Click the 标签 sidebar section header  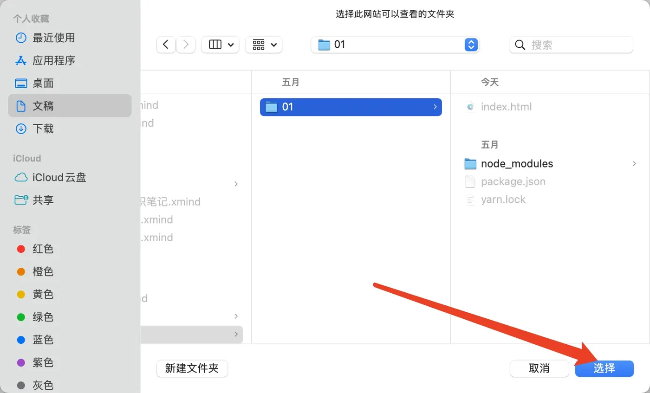click(22, 230)
